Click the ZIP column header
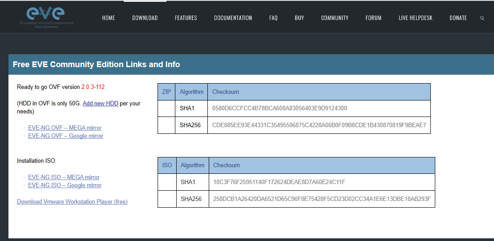Screen dimensions: 494x241 [166, 92]
